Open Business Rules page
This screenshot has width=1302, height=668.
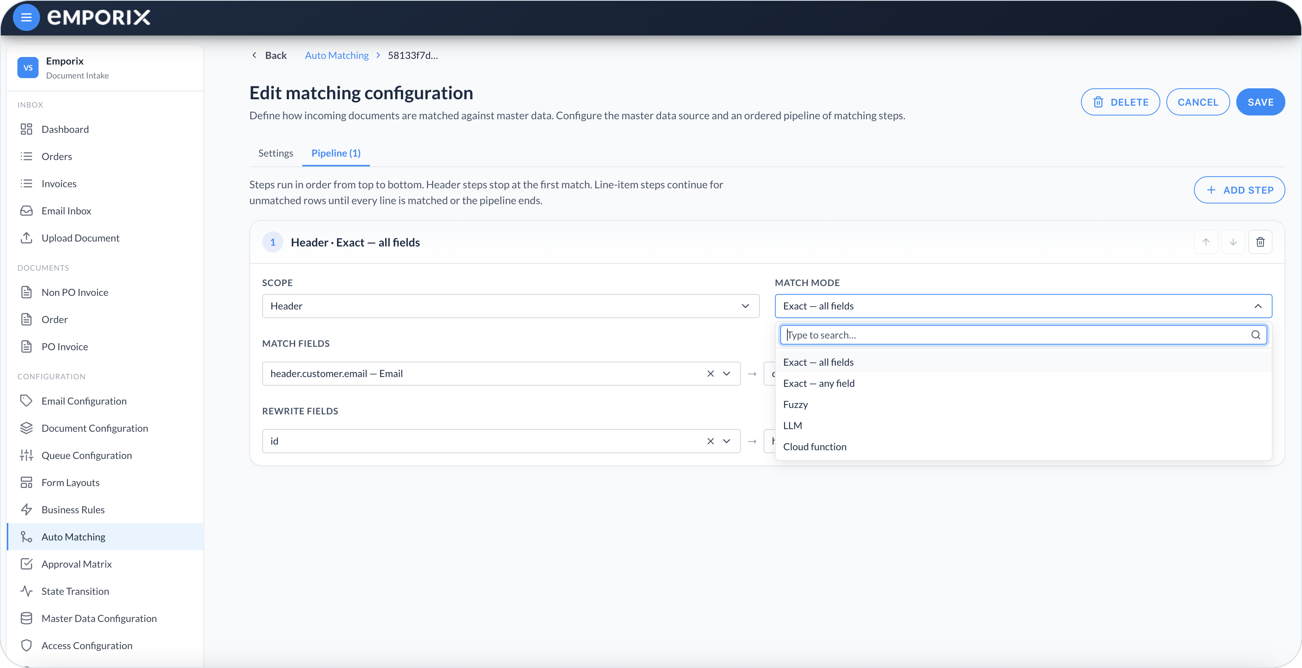pos(105,509)
